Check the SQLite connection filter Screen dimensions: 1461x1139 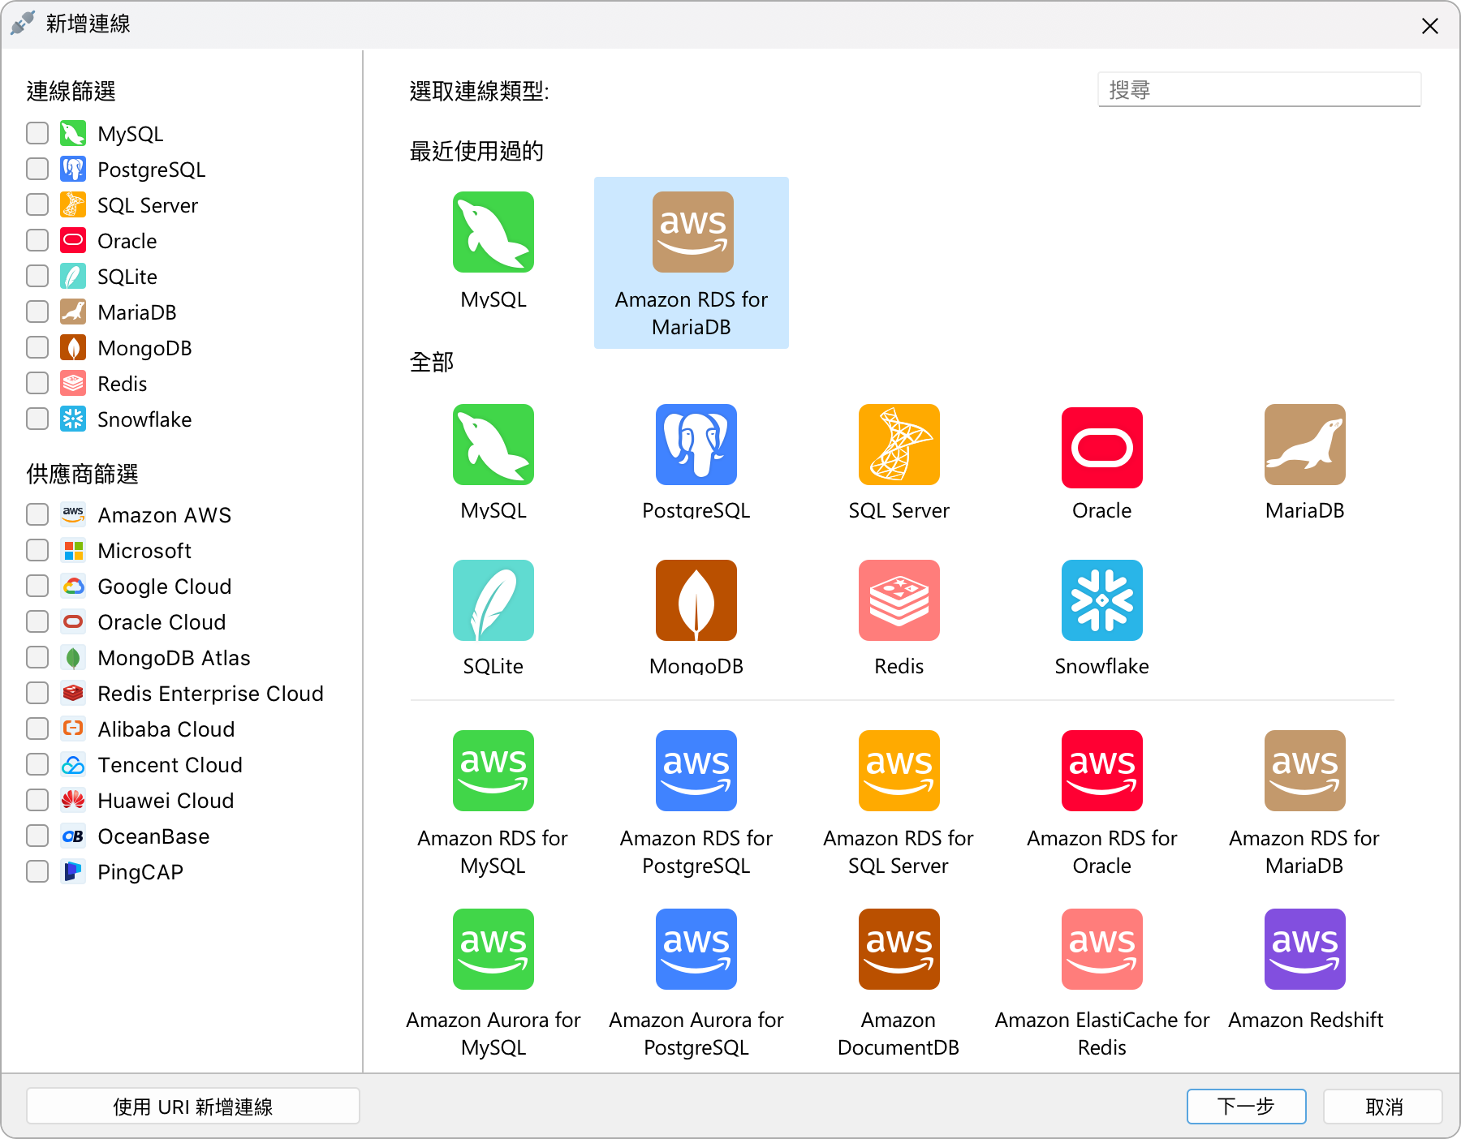(x=37, y=276)
